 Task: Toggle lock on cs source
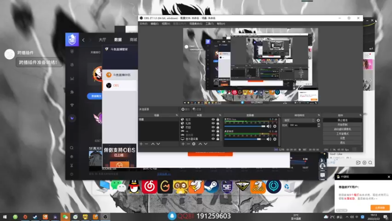coord(218,131)
